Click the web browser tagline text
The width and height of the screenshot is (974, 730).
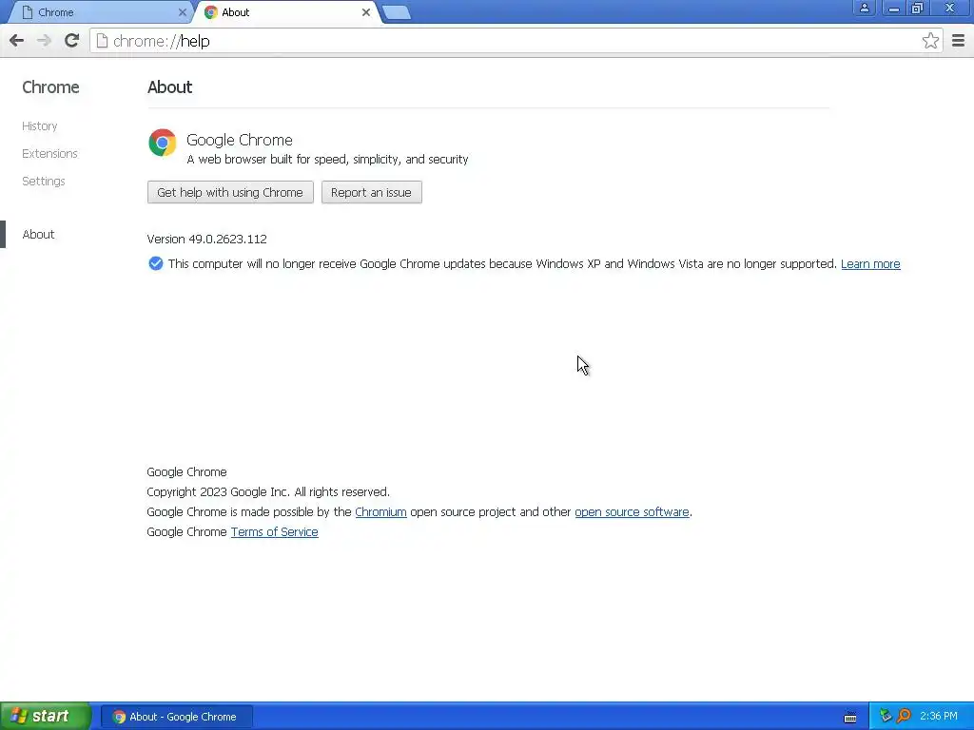327,160
